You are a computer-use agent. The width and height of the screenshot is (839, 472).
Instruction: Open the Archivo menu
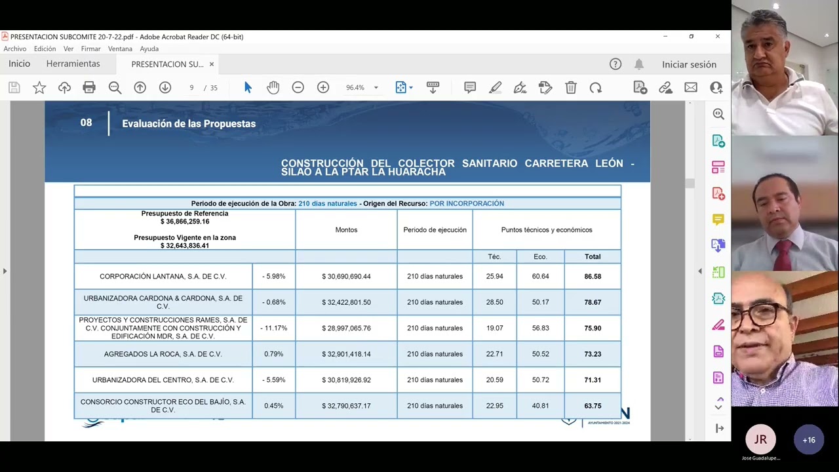14,49
